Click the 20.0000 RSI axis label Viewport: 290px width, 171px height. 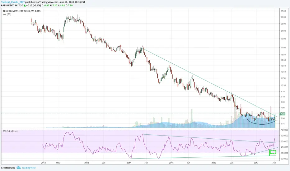pos(284,159)
